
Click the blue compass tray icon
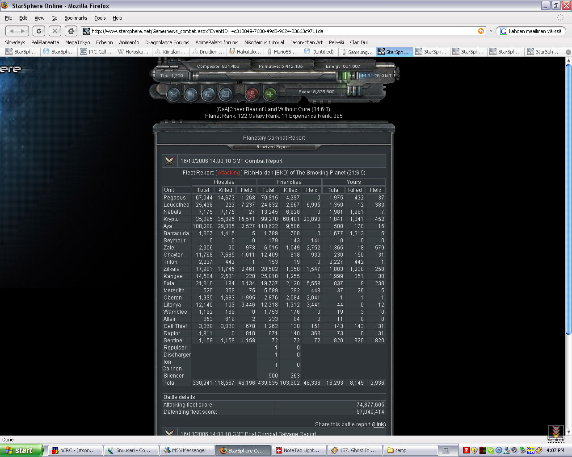[499, 450]
